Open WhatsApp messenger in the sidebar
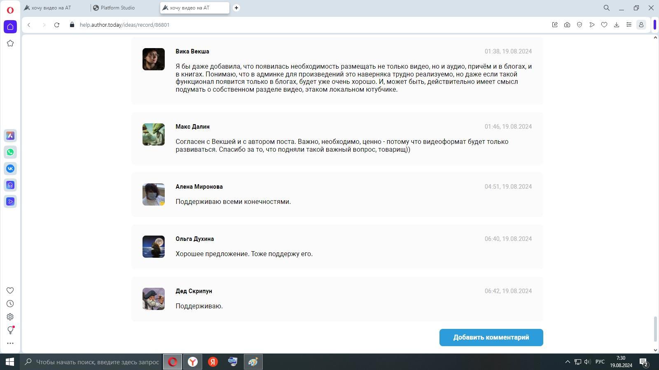Screen dimensions: 659x370 [10, 152]
